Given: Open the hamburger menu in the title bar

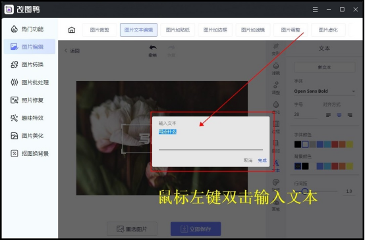Looking at the screenshot, I should (x=315, y=9).
